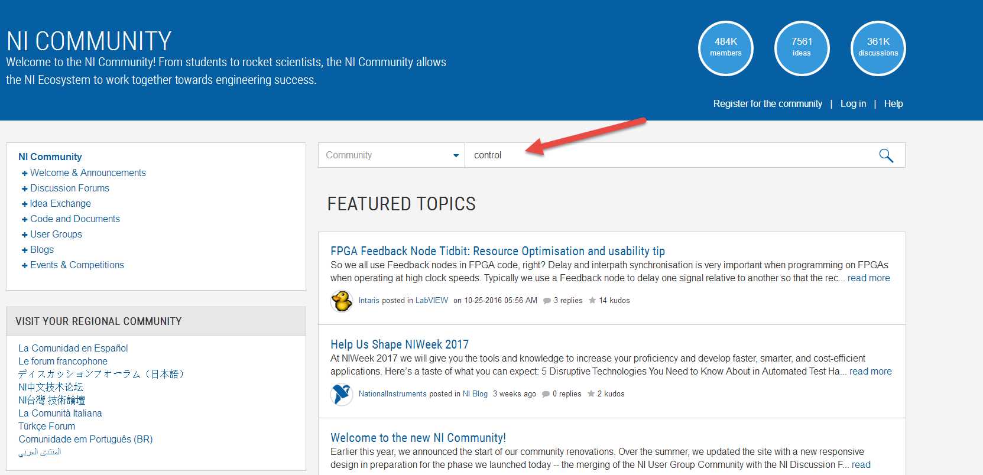The width and height of the screenshot is (983, 475).
Task: Click the NI Community sidebar heading
Action: [50, 157]
